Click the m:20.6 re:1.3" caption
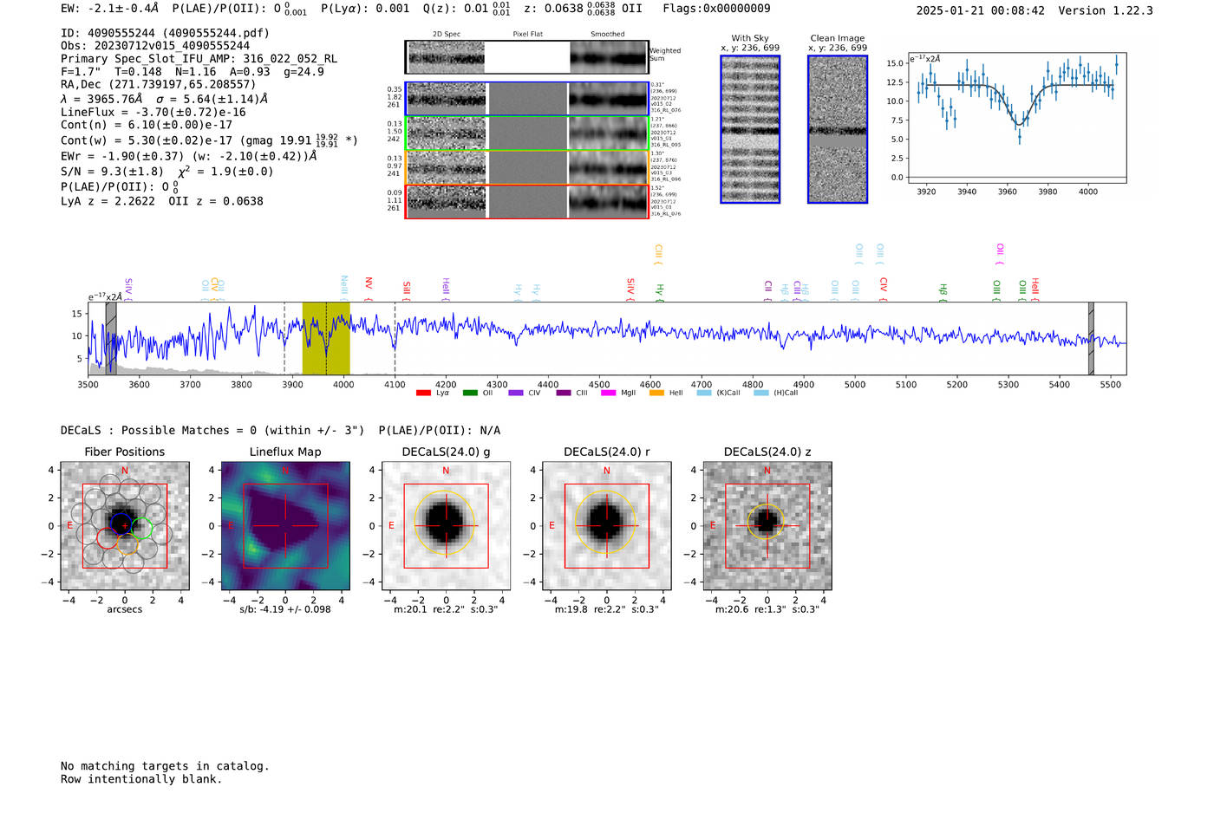This screenshot has height=826, width=1214. 767,609
